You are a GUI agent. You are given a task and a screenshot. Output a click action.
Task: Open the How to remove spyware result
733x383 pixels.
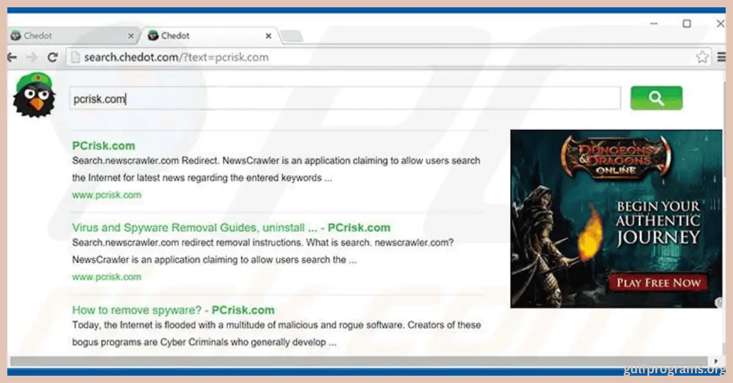(x=173, y=310)
